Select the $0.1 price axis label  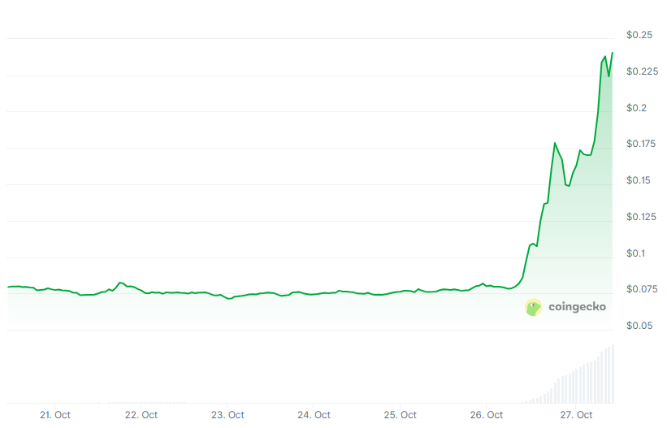pos(637,253)
